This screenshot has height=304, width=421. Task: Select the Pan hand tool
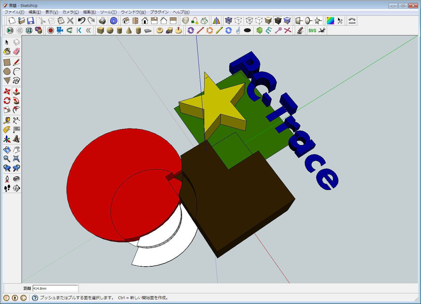pos(16,150)
